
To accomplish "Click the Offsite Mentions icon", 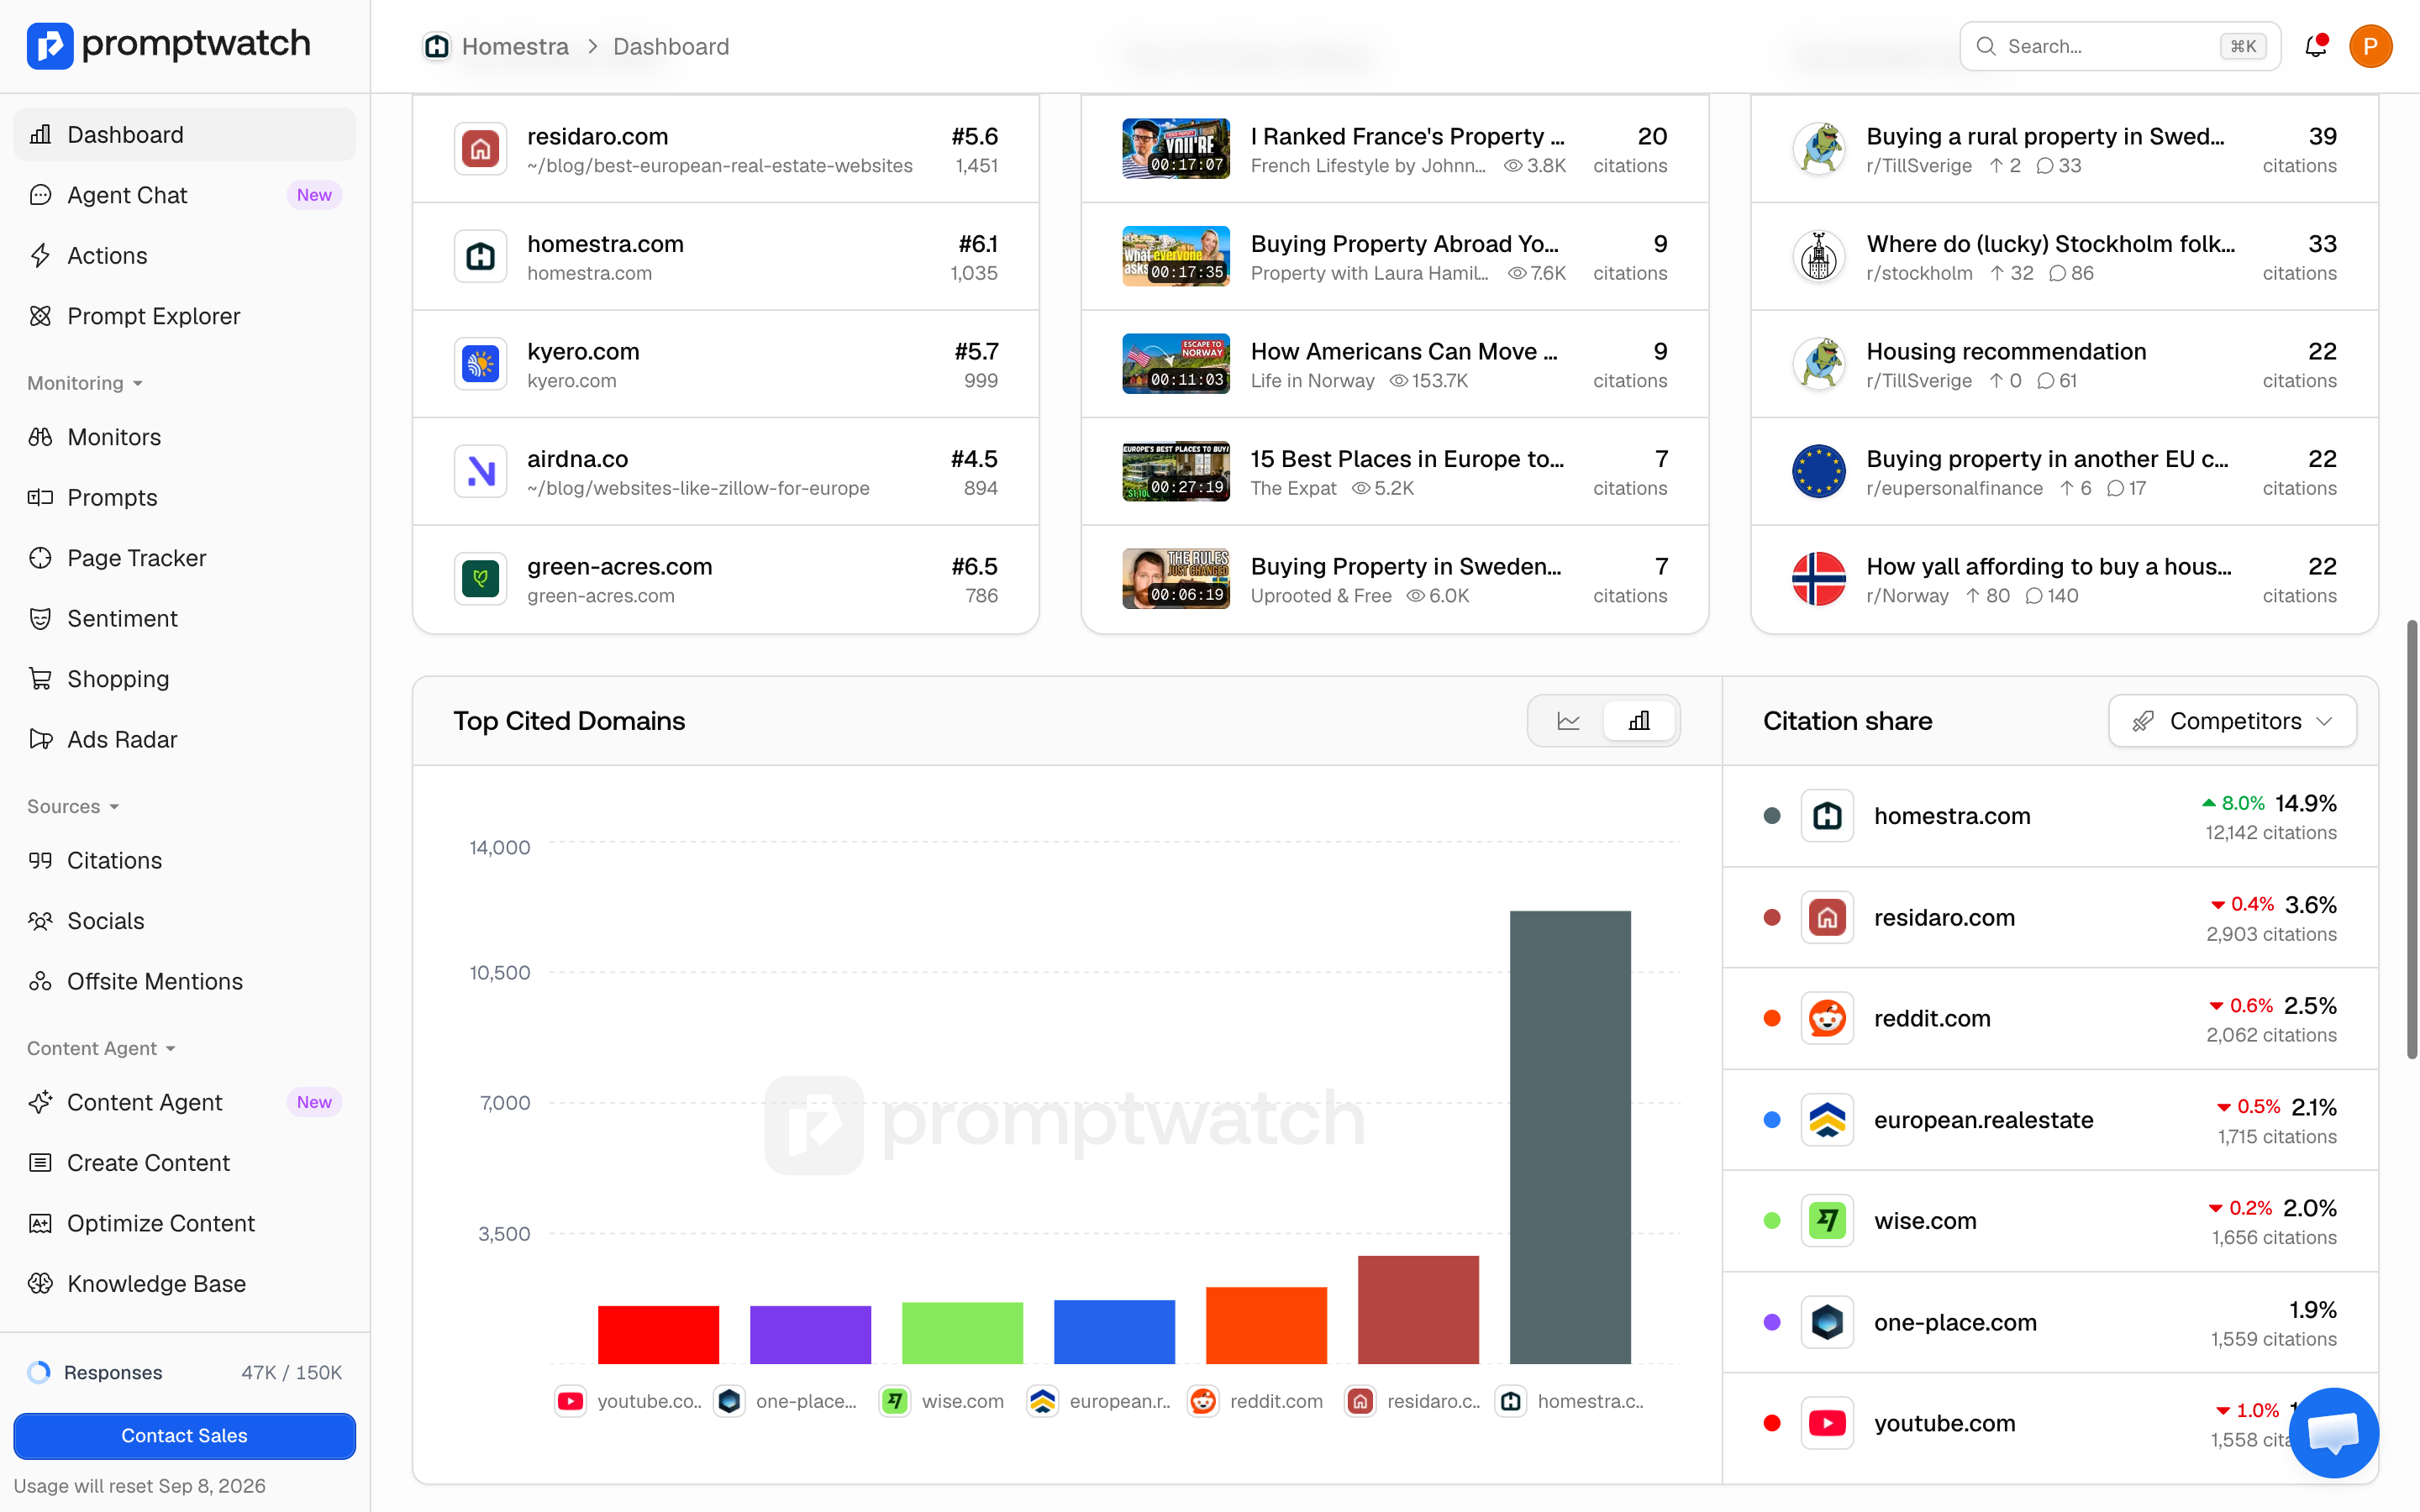I will [40, 981].
